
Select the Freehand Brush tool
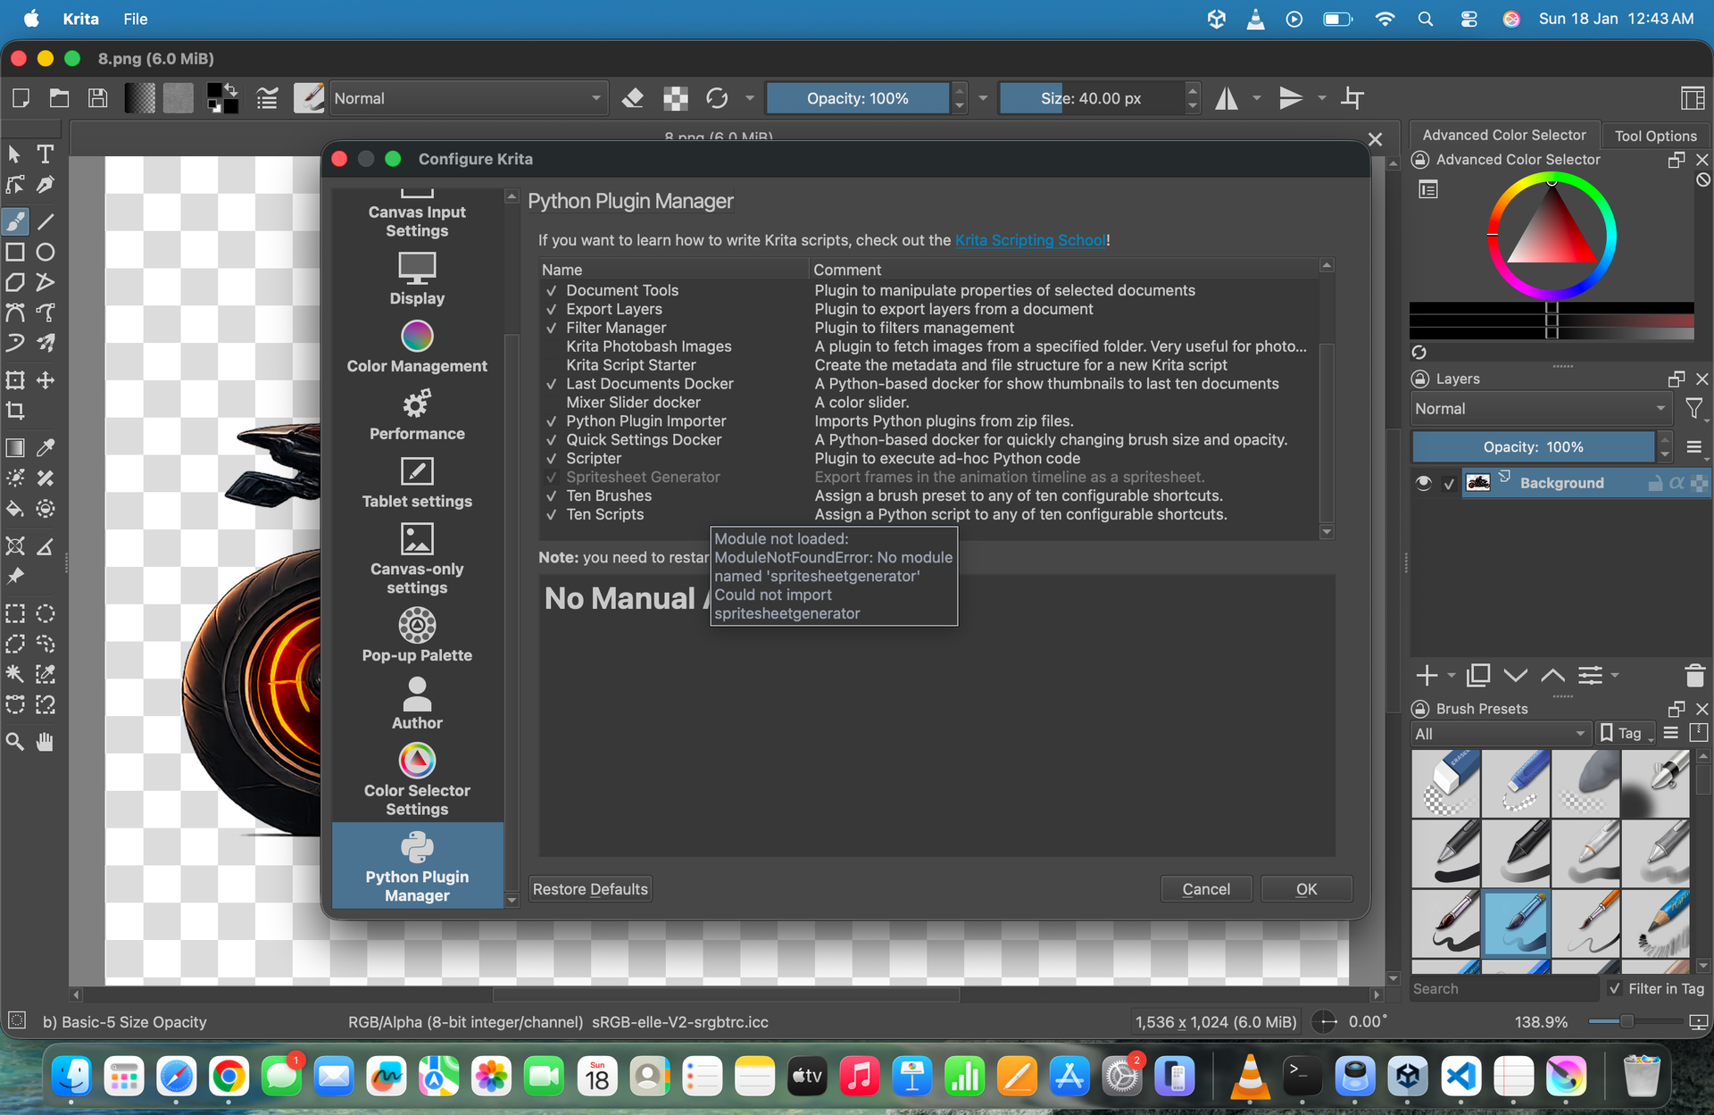(x=15, y=221)
